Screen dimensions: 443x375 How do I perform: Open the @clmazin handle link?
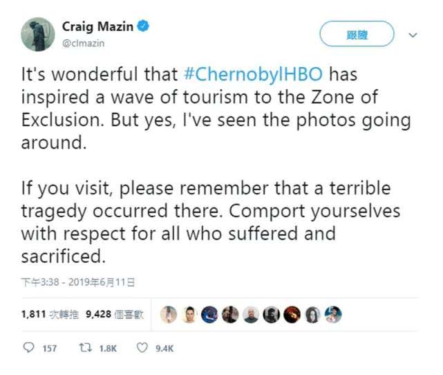[x=83, y=44]
